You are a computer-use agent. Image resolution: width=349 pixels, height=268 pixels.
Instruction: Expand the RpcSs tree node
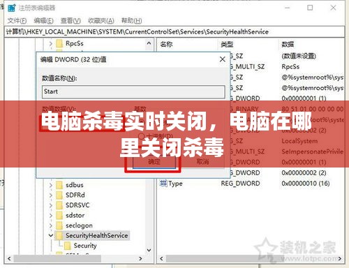(51, 43)
